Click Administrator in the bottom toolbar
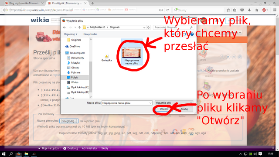The height and width of the screenshot is (157, 279). [x=89, y=148]
